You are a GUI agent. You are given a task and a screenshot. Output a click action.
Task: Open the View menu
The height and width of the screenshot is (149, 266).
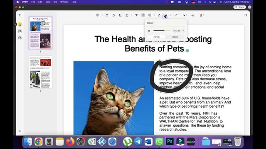coord(48,2)
